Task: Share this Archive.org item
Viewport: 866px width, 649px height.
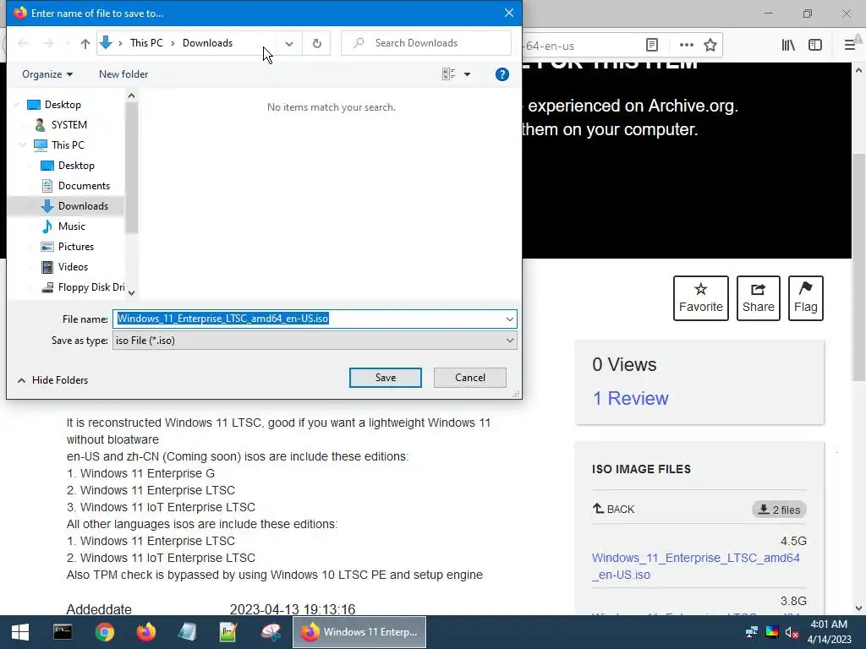Action: tap(758, 298)
